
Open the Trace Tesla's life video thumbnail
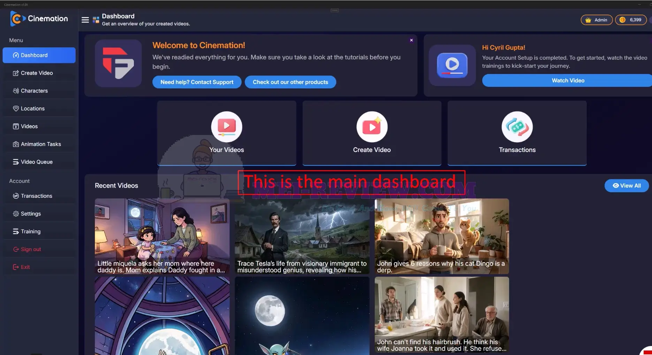[302, 236]
